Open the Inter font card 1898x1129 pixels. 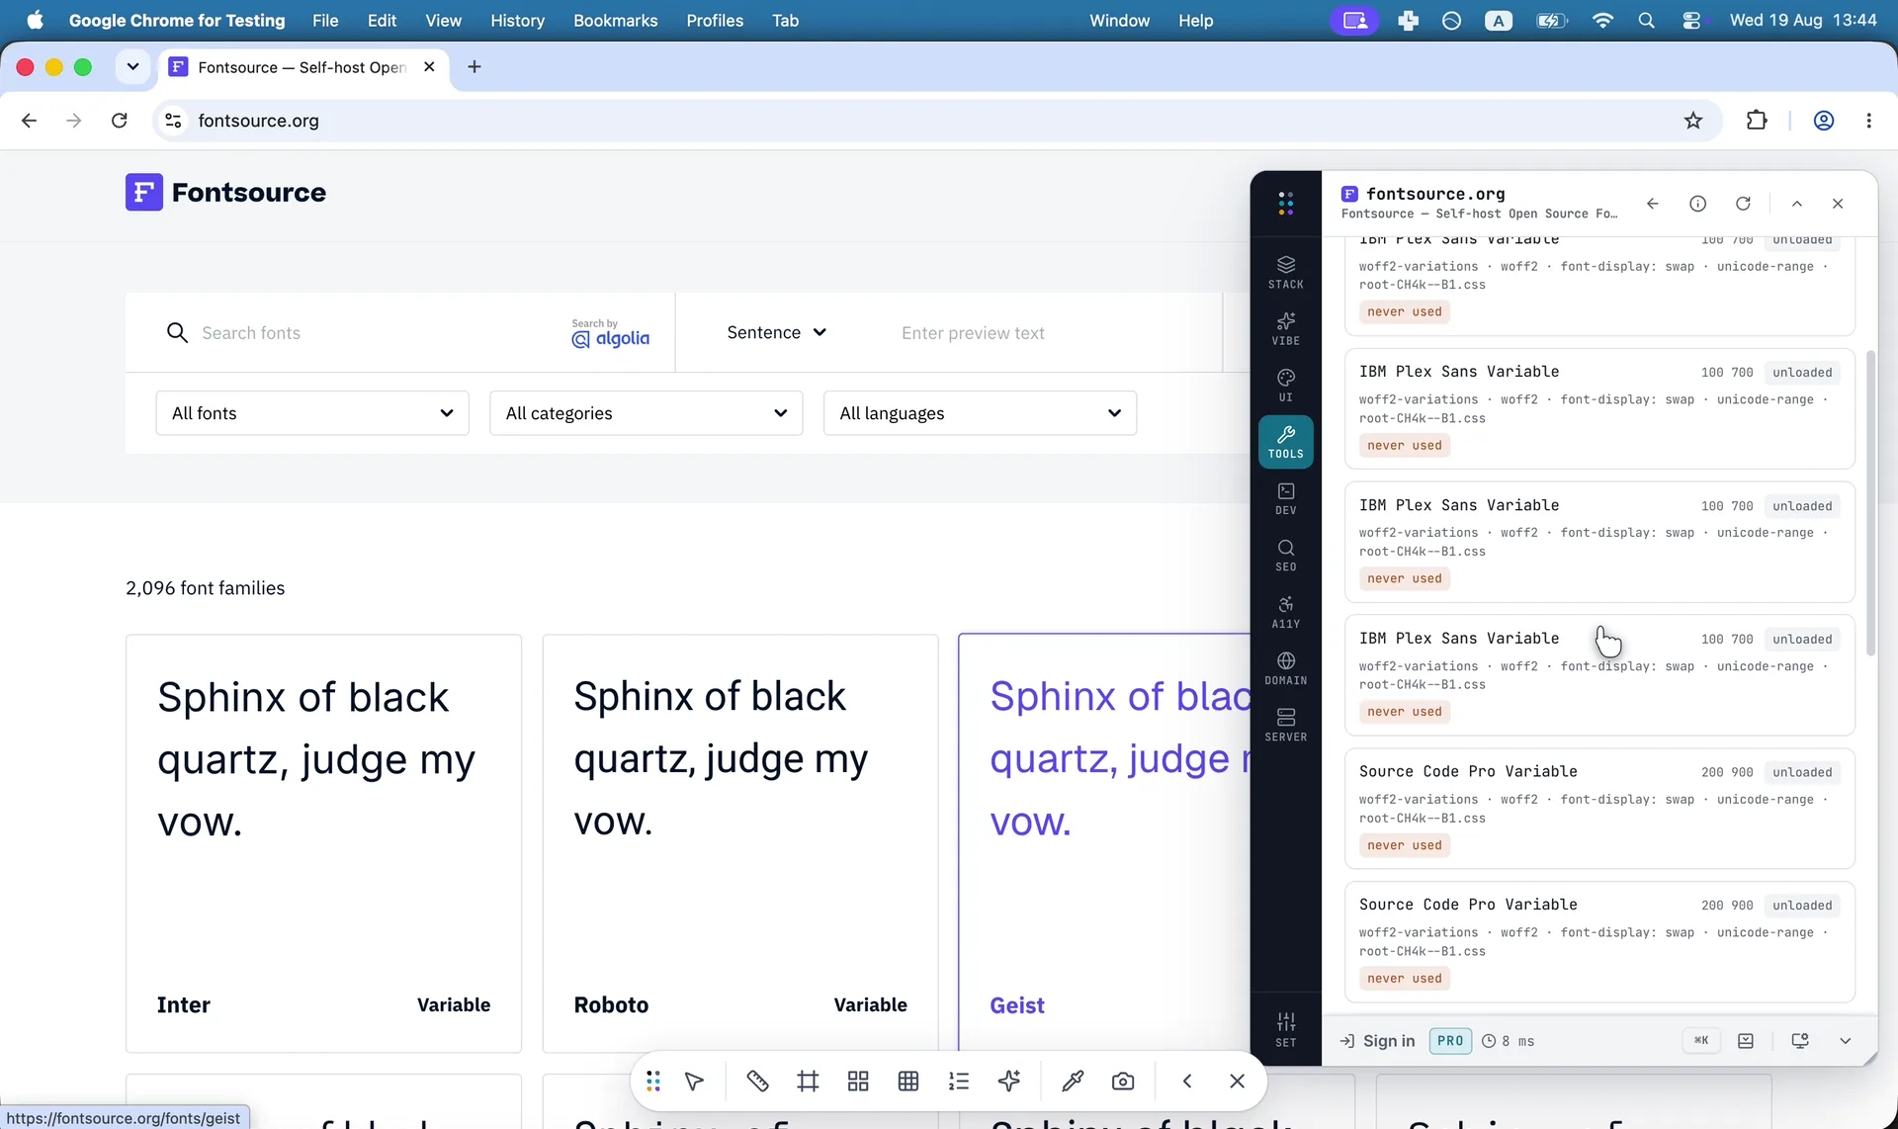point(323,843)
